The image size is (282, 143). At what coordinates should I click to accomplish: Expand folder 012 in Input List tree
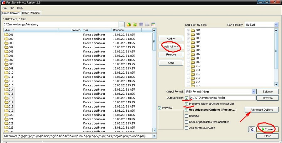188,74
